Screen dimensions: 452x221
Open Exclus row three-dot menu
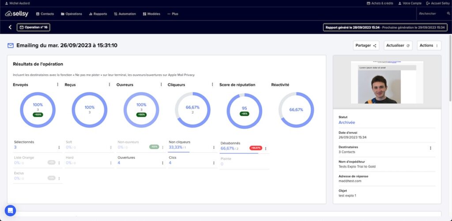coord(59,179)
